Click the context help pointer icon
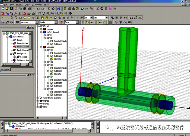 (x=53, y=9)
